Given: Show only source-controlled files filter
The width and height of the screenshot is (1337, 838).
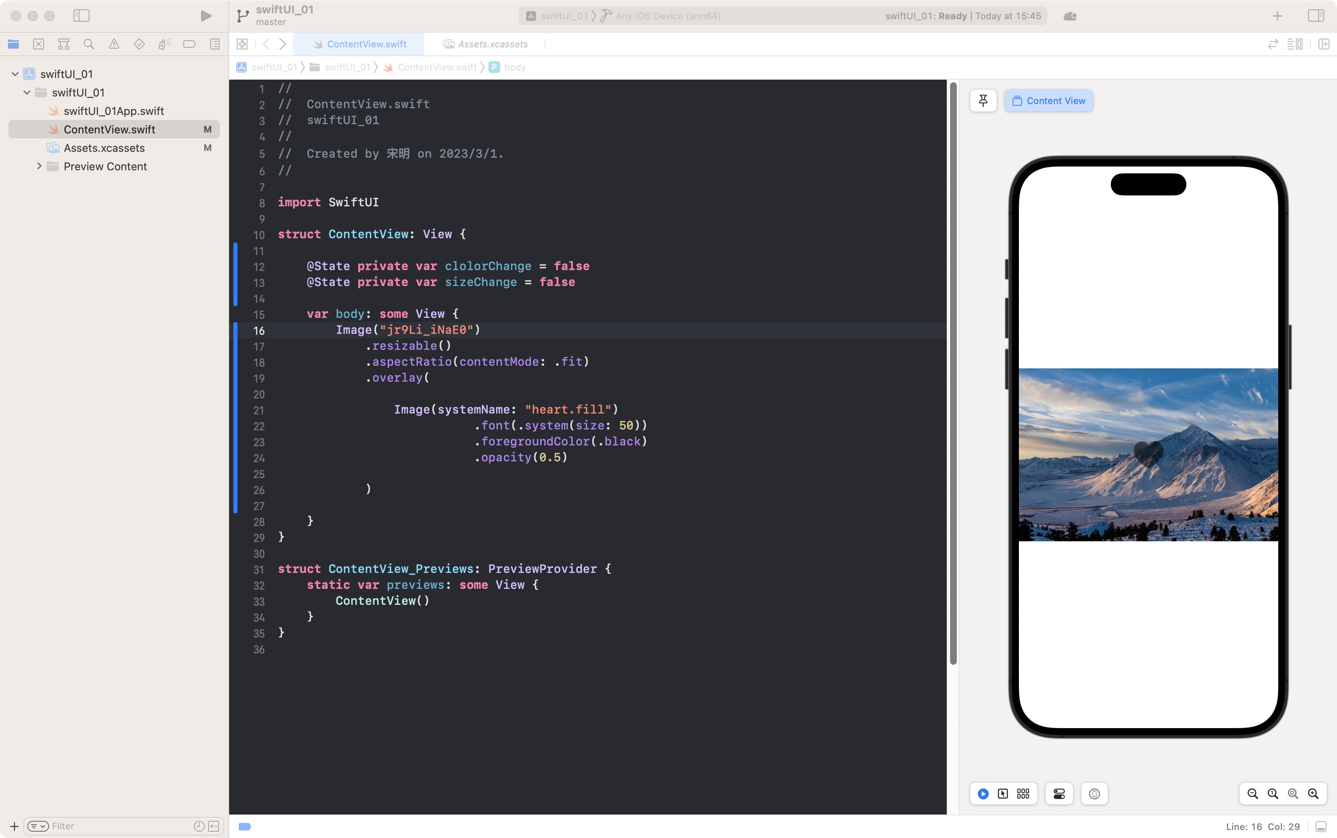Looking at the screenshot, I should point(214,826).
